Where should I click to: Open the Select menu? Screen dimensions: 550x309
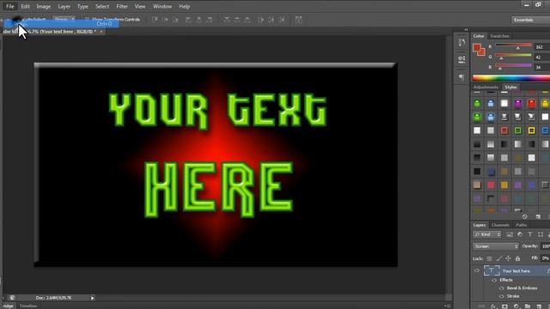(102, 6)
